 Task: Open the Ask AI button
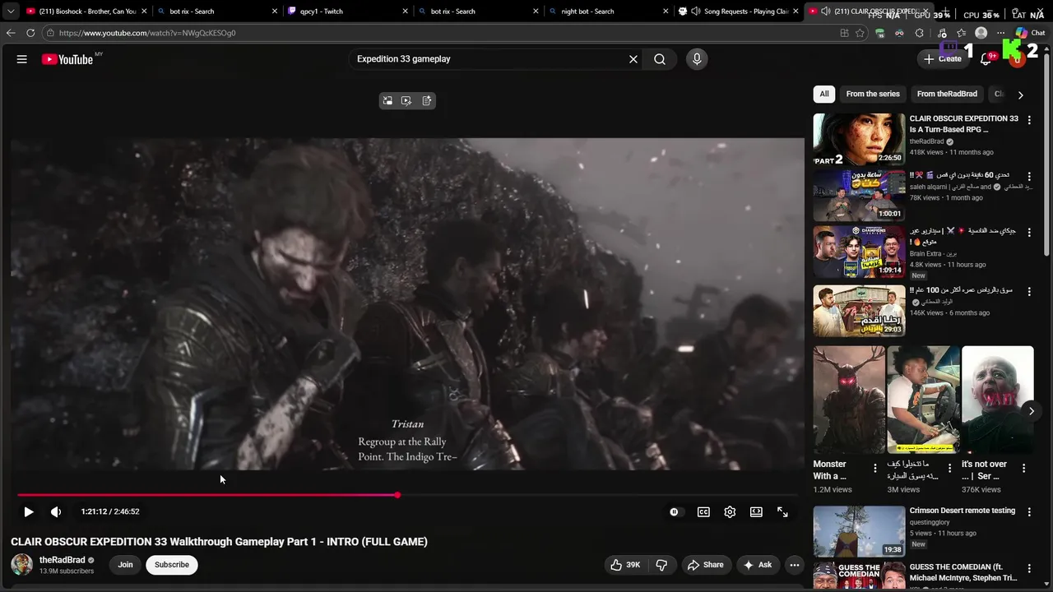[x=758, y=565]
